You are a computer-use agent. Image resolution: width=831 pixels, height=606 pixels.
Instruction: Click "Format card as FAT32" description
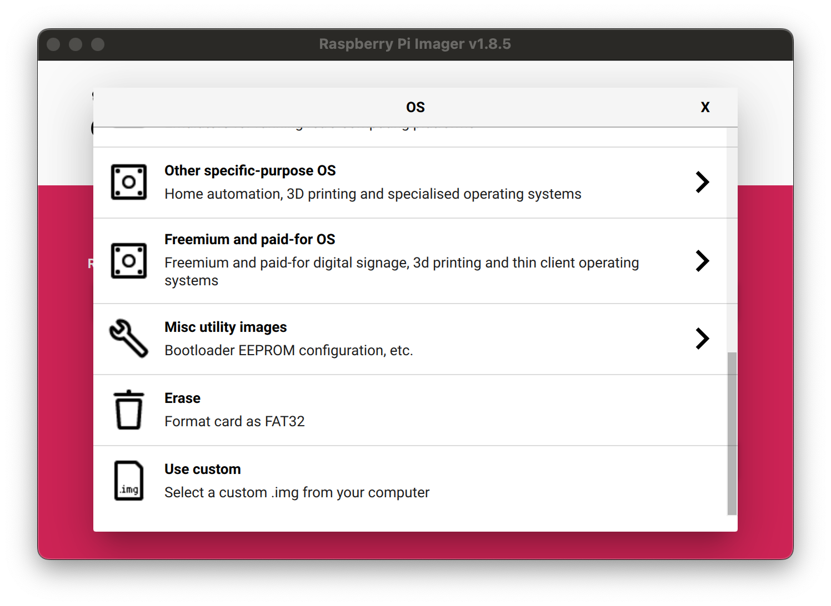pyautogui.click(x=234, y=421)
